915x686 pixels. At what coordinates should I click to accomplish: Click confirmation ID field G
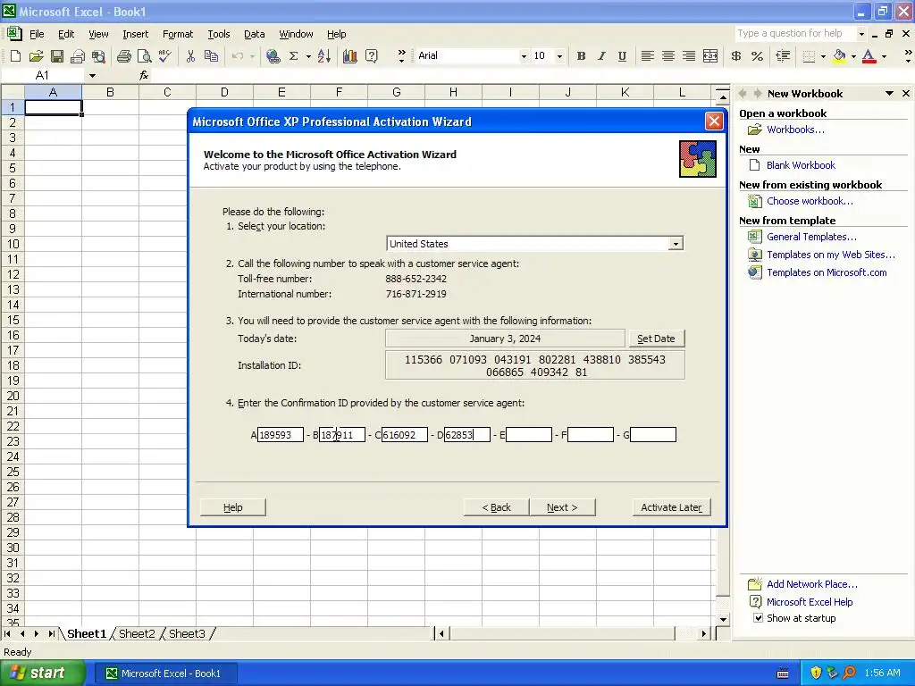coord(653,435)
